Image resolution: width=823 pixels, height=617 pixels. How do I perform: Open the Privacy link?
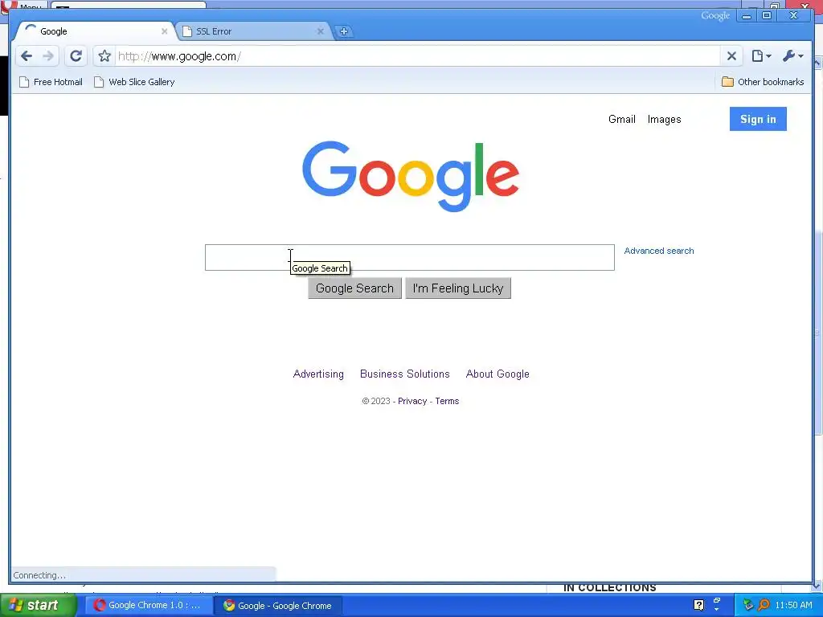pyautogui.click(x=412, y=401)
